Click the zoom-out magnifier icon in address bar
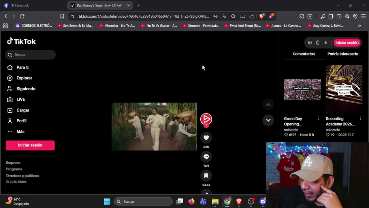 [233, 16]
